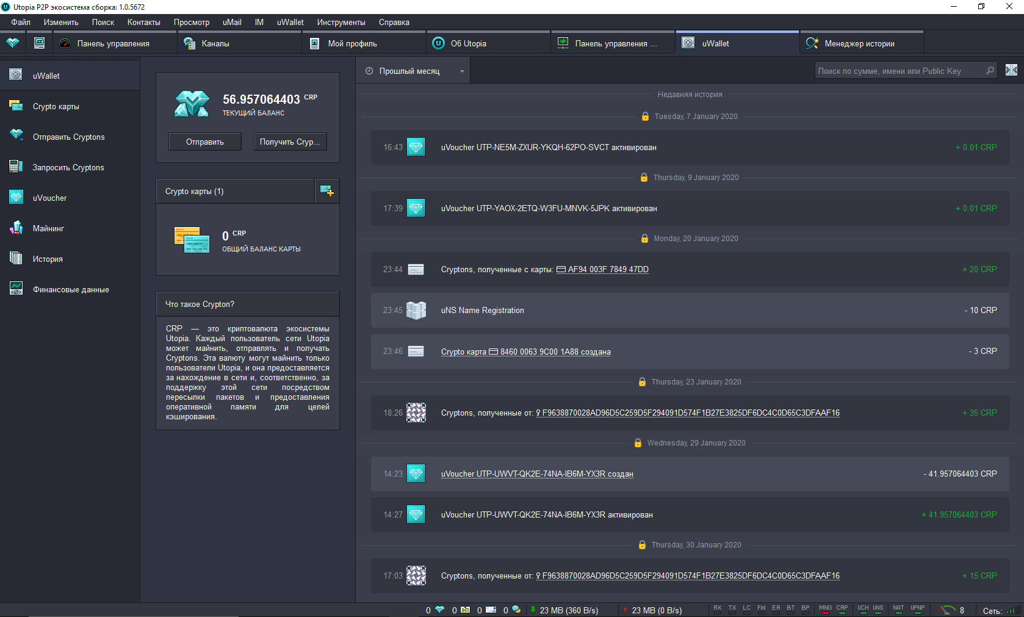The width and height of the screenshot is (1024, 617).
Task: Click the 0 CRP total card balance
Action: (x=234, y=235)
